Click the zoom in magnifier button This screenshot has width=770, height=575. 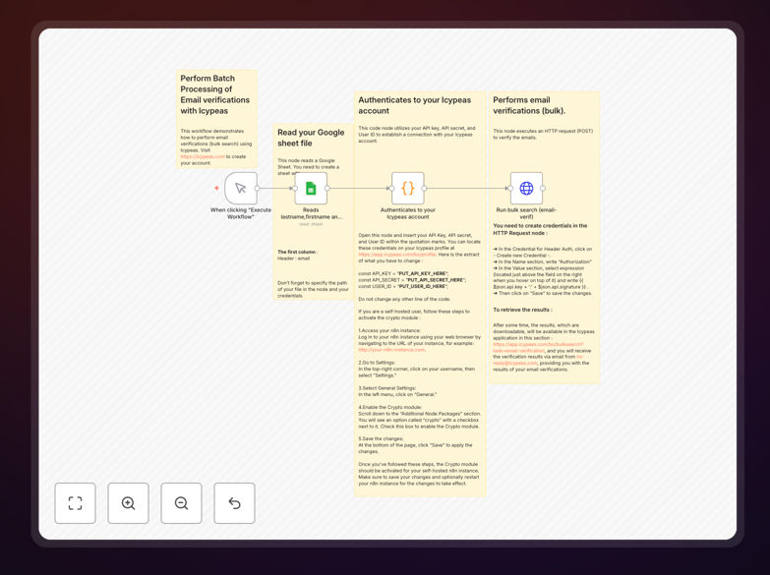coord(128,503)
